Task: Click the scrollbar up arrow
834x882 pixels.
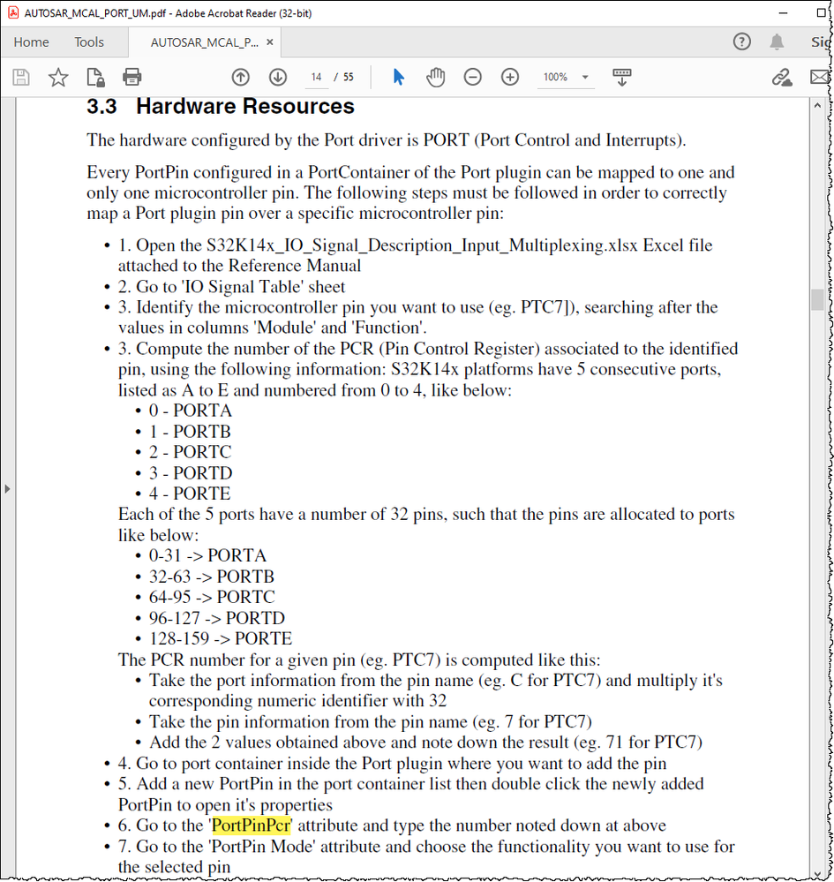Action: (x=817, y=105)
